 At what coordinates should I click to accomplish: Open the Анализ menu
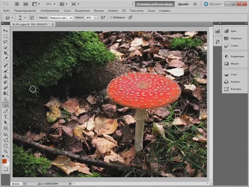(x=113, y=11)
